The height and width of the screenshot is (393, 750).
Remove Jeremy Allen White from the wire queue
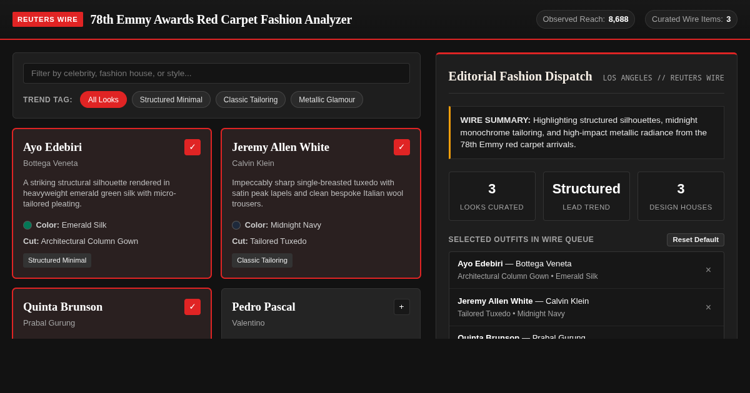point(708,308)
